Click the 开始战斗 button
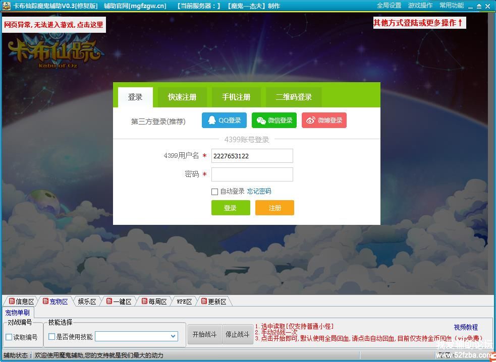 (205, 334)
